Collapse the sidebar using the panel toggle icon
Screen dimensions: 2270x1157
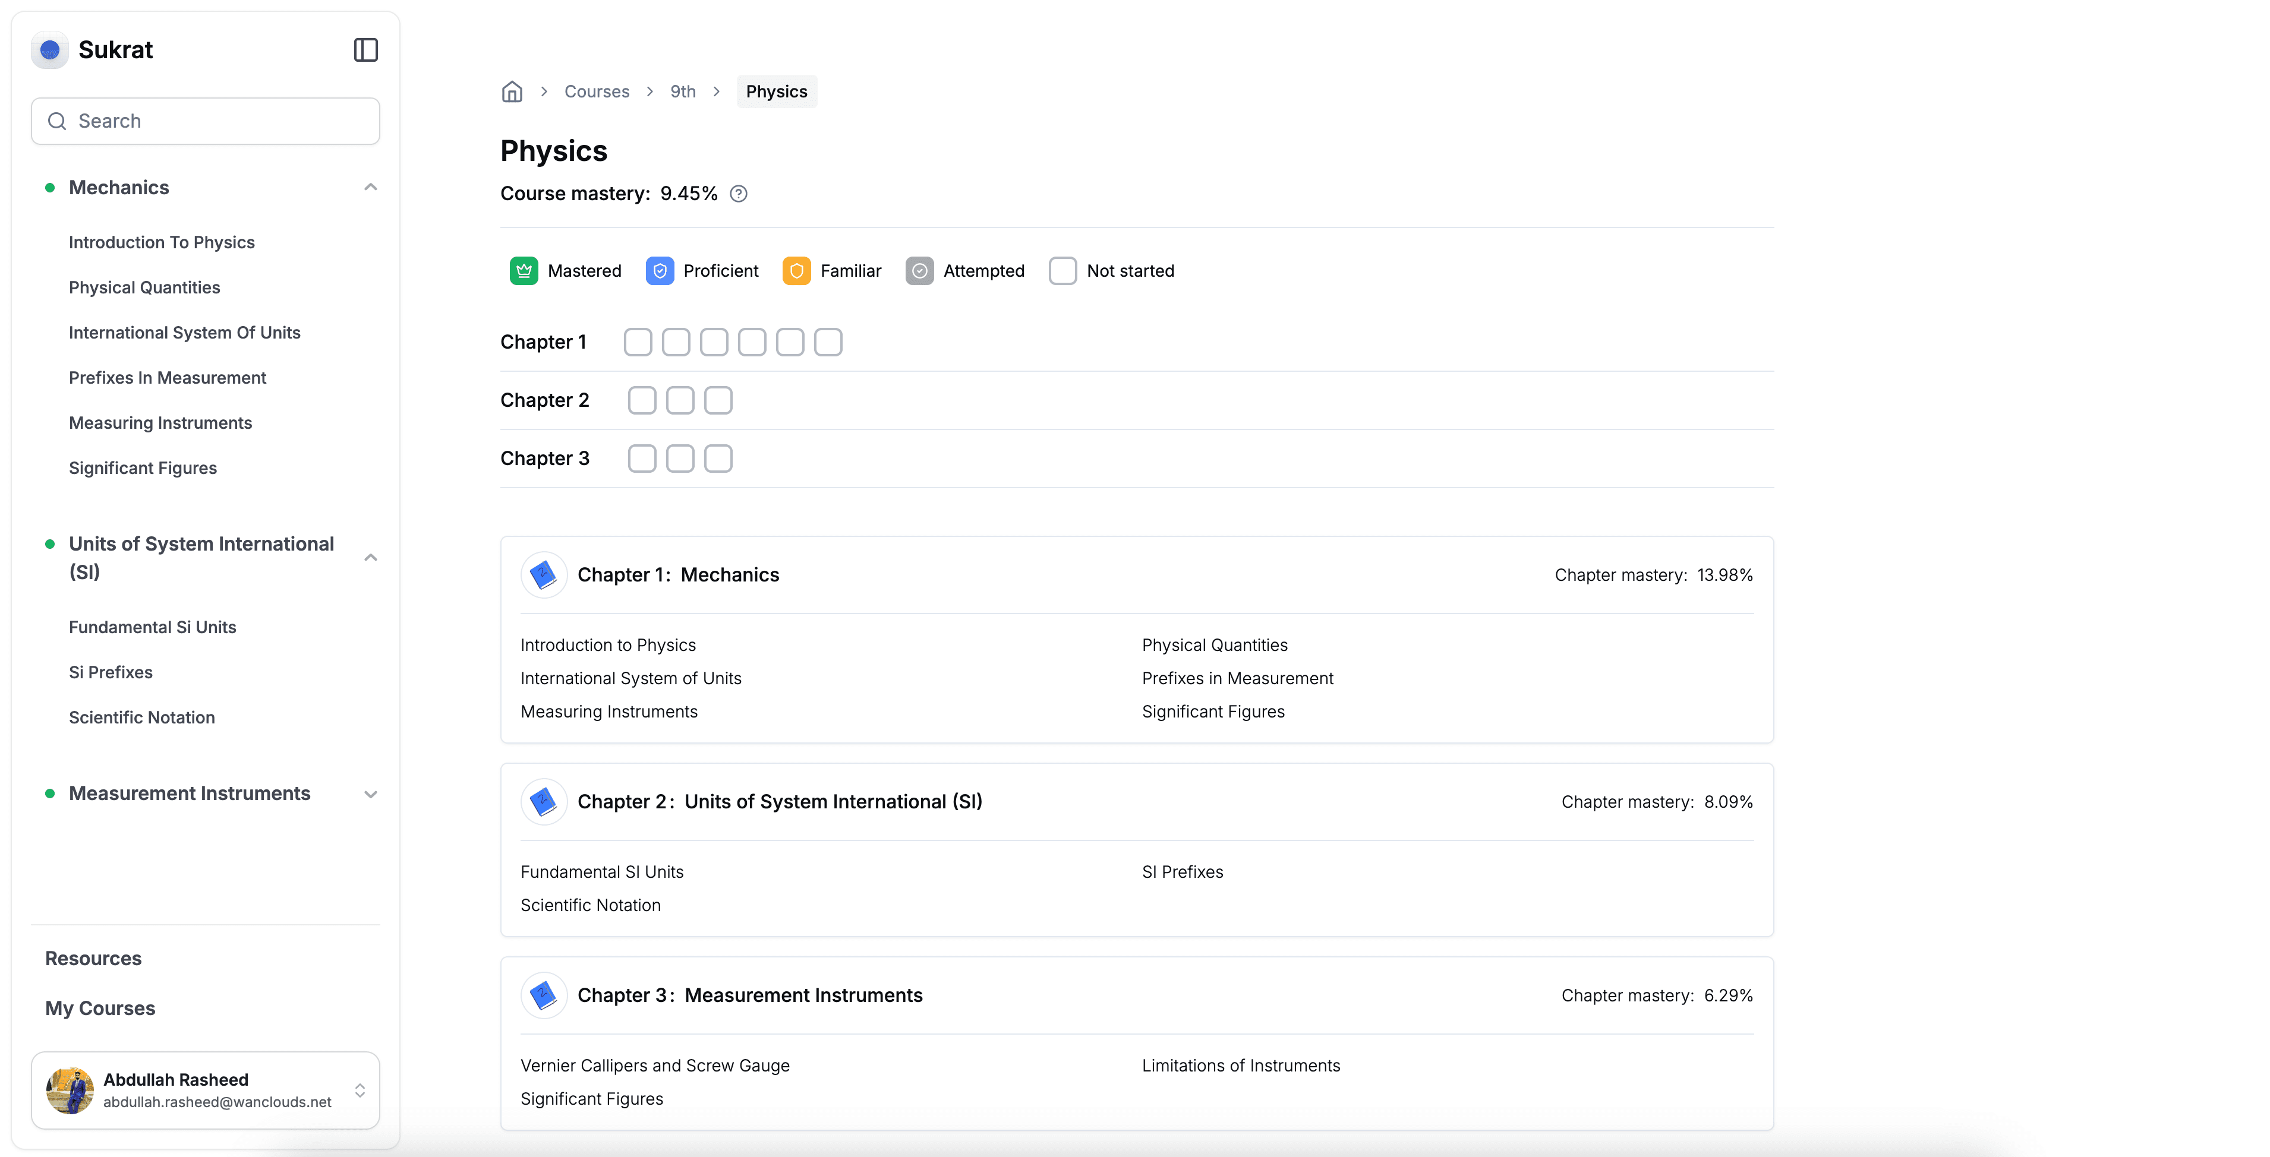pos(365,50)
